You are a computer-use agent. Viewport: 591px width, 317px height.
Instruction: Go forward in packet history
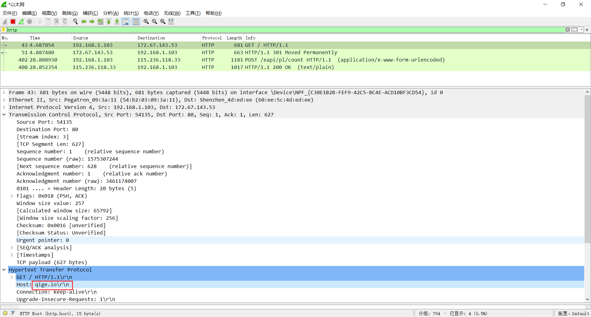point(92,22)
